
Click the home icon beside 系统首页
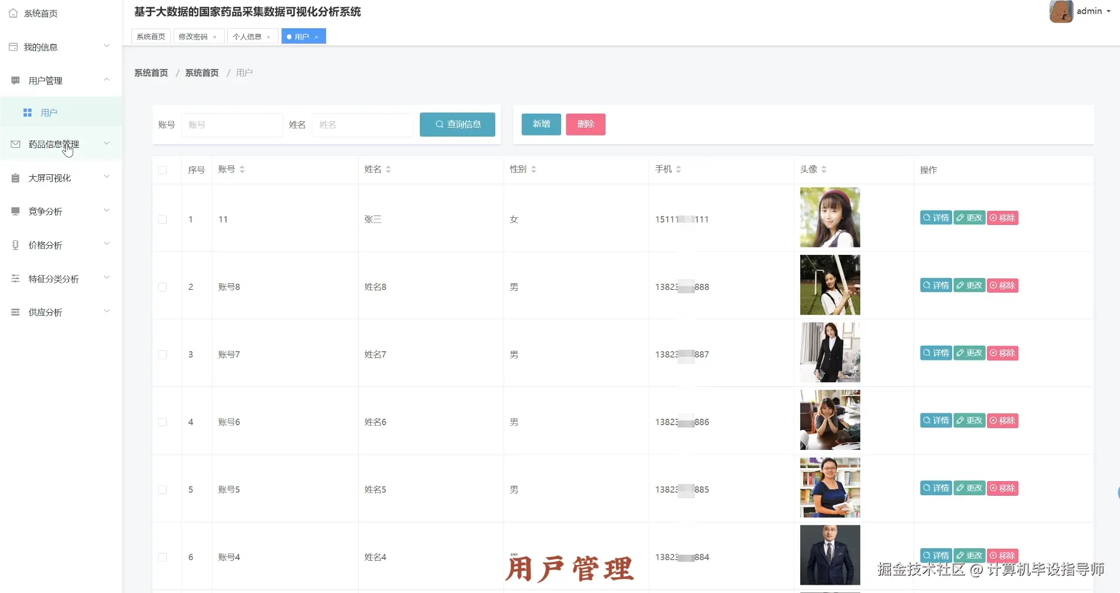tap(13, 13)
